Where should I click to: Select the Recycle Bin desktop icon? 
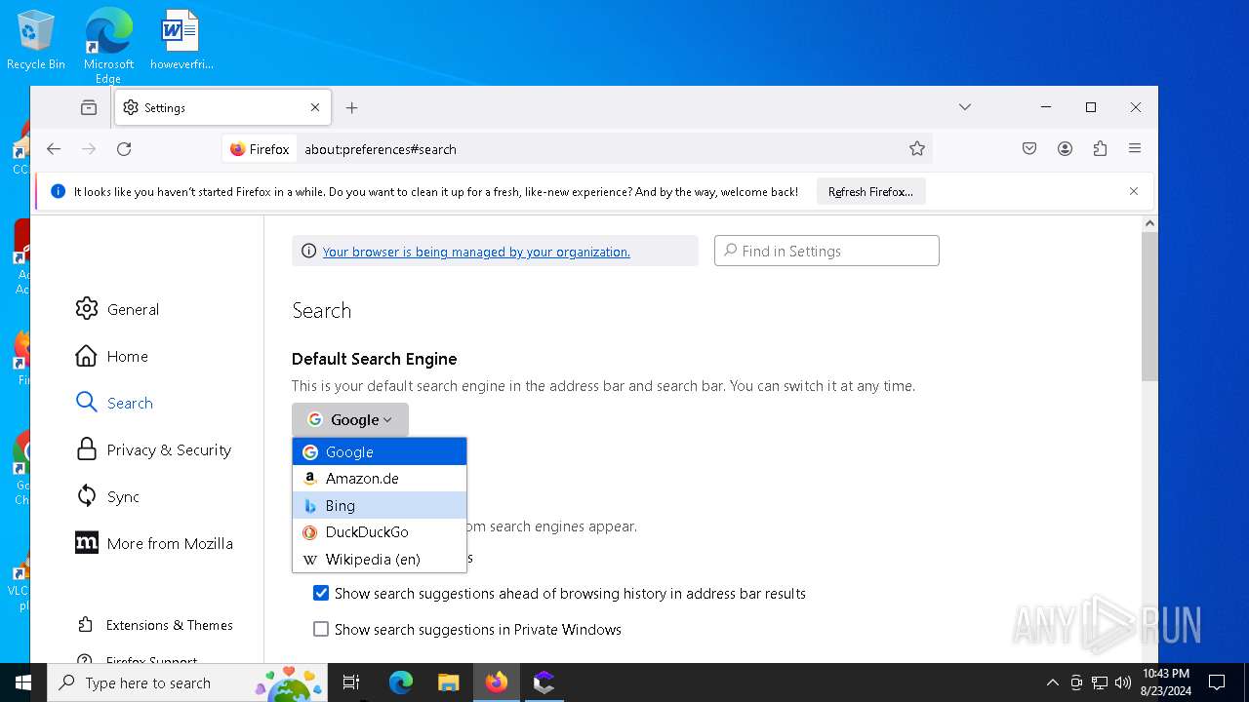tap(36, 40)
